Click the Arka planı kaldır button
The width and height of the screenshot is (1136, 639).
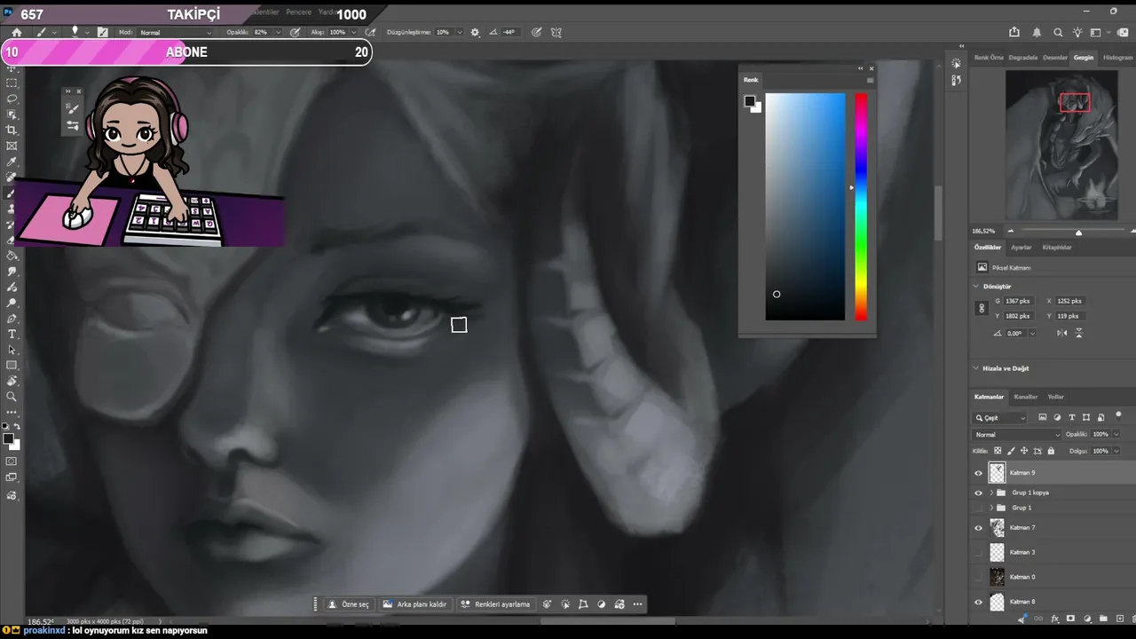point(414,604)
